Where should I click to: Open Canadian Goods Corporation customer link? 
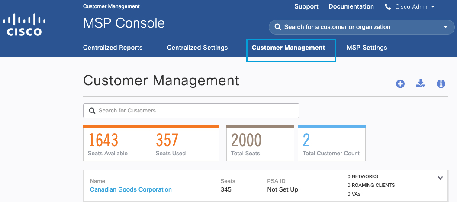pyautogui.click(x=131, y=189)
